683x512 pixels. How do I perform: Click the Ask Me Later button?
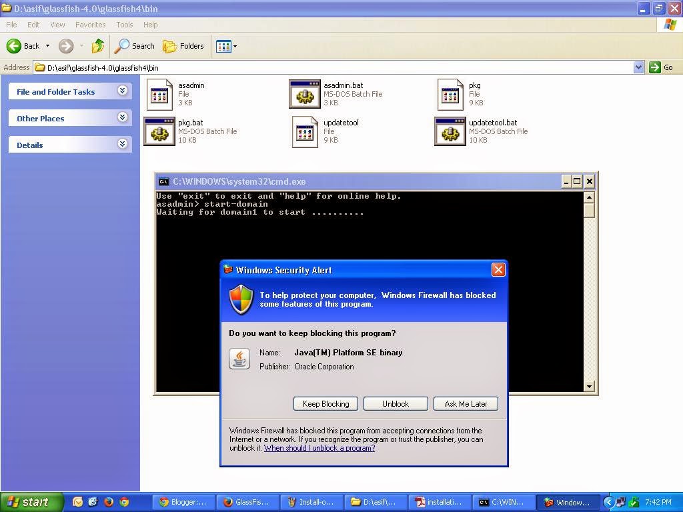tap(466, 403)
